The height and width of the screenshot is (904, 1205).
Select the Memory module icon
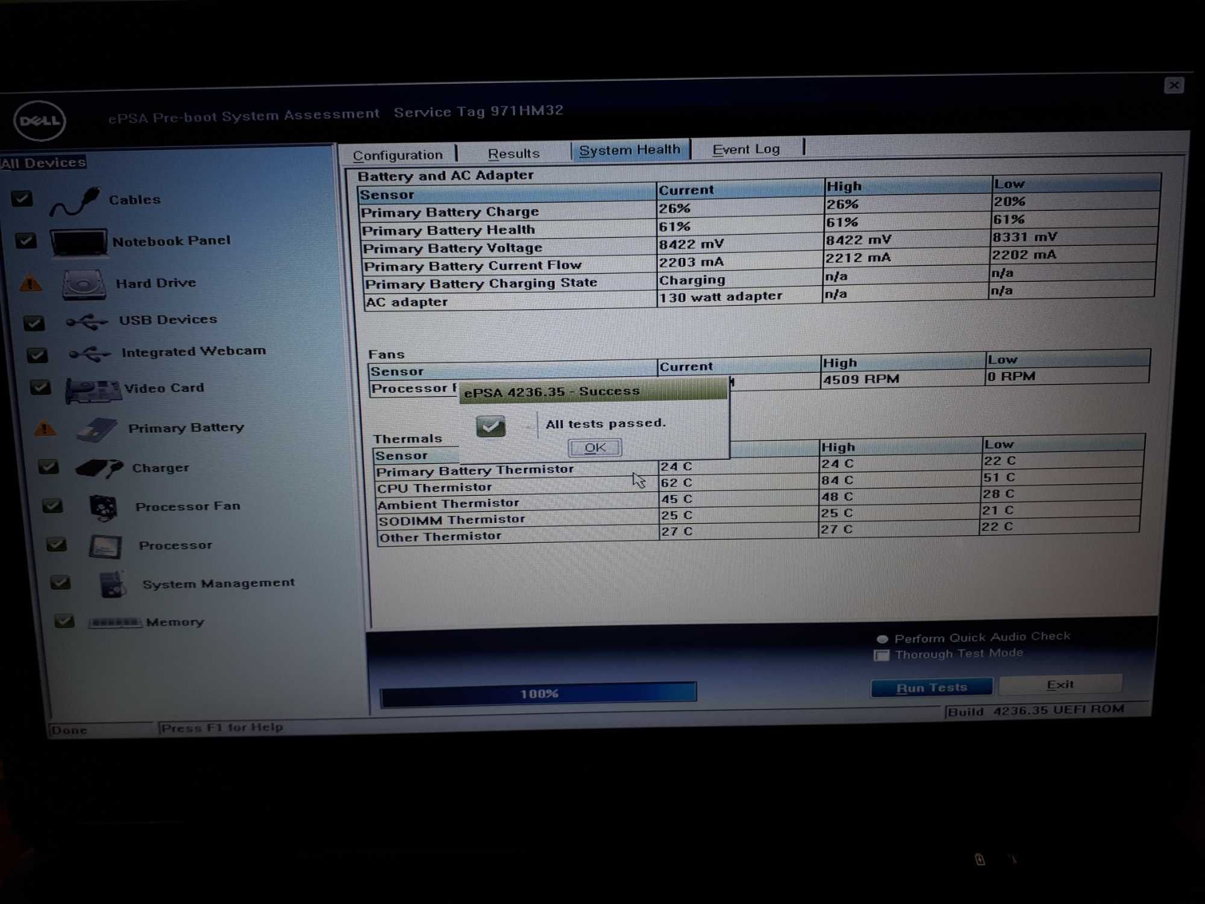click(115, 623)
